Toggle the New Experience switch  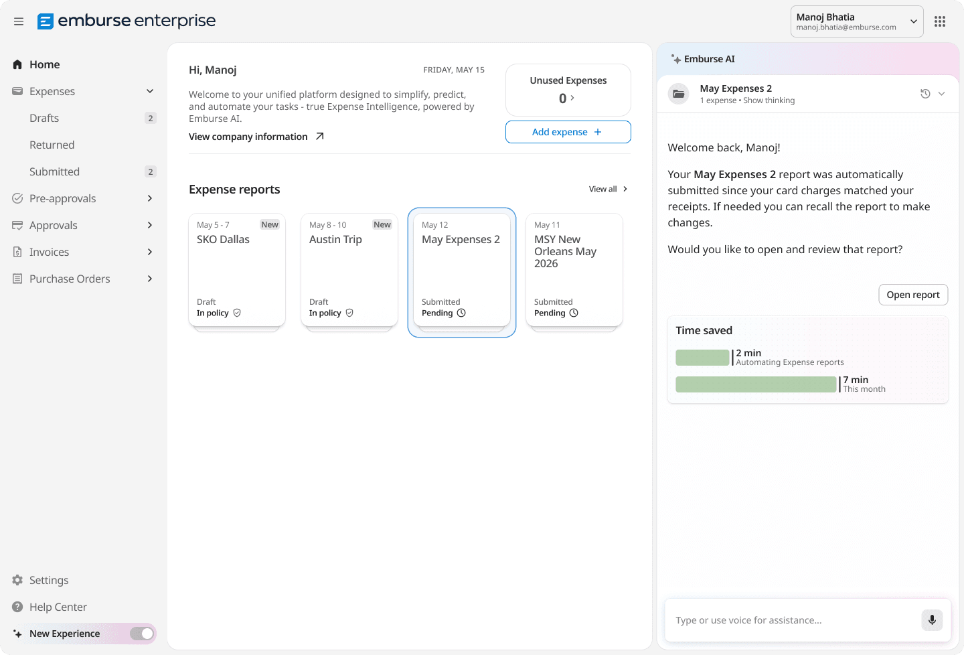coord(142,634)
